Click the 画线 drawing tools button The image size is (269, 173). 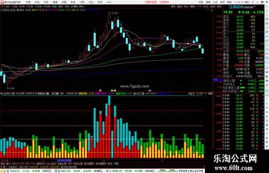193,6
